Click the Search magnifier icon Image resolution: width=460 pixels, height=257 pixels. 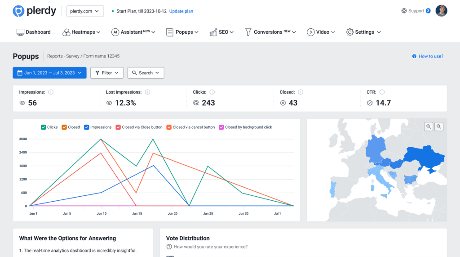point(134,72)
